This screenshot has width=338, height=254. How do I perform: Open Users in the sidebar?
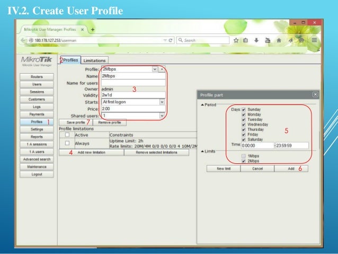pyautogui.click(x=37, y=84)
